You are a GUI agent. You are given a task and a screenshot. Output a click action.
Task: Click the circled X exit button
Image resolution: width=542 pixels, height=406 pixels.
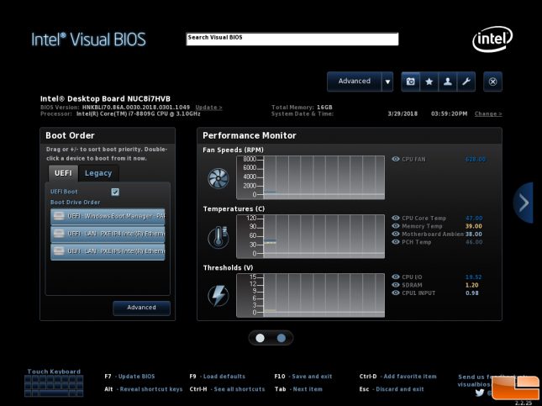point(492,82)
